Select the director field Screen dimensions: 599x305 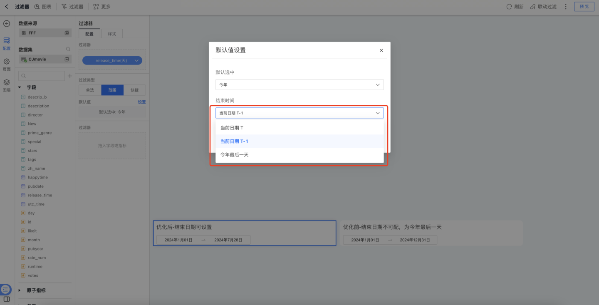pos(35,115)
